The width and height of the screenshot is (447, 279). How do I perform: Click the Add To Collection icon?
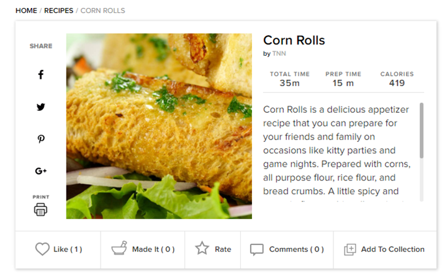350,250
